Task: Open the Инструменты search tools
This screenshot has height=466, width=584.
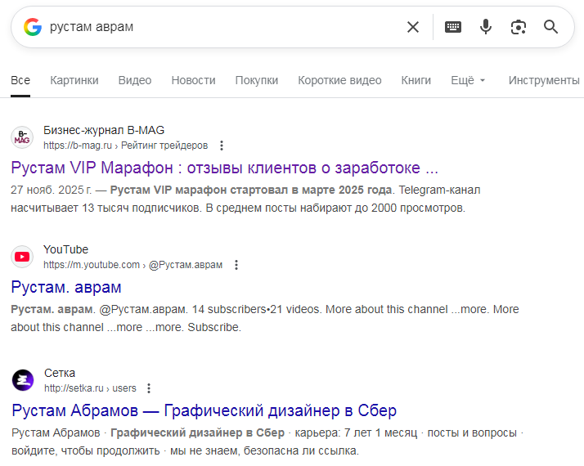Action: point(544,80)
